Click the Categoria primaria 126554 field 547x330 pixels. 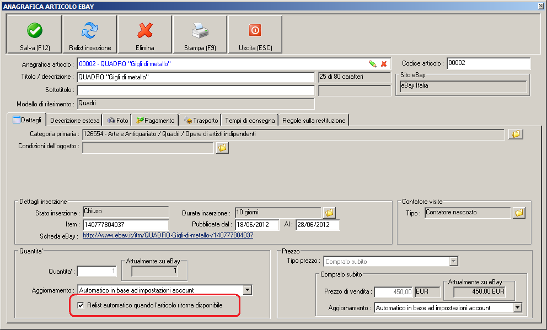coord(293,134)
